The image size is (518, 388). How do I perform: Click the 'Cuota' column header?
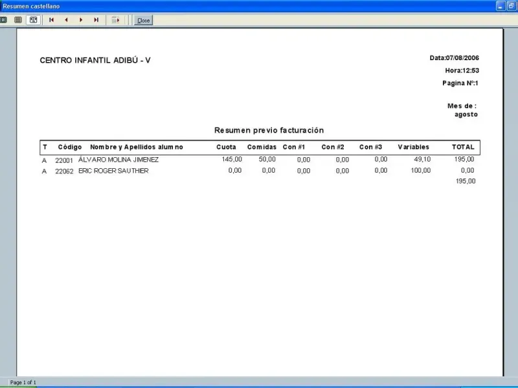coord(226,147)
